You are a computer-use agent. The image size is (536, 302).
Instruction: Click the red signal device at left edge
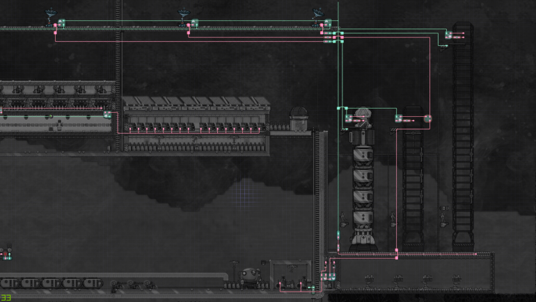tap(6, 255)
